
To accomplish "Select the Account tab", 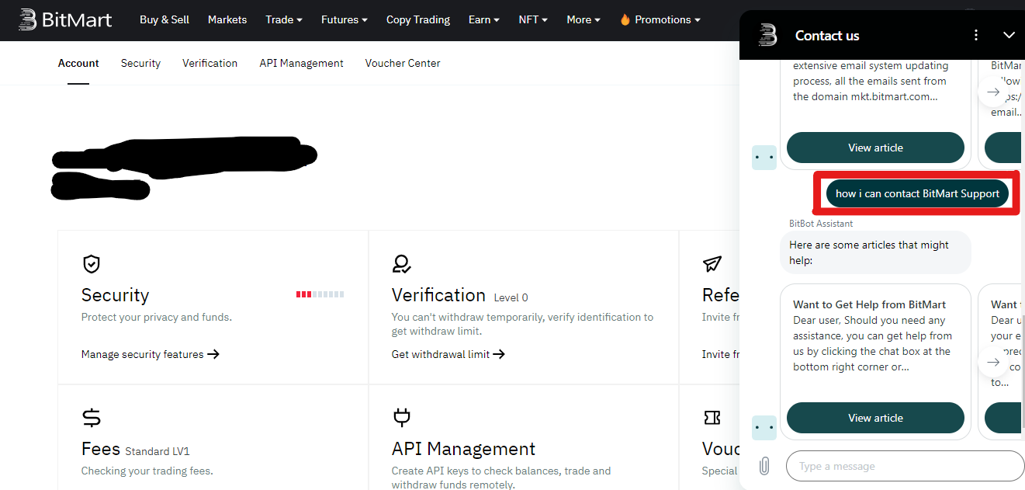I will coord(78,63).
